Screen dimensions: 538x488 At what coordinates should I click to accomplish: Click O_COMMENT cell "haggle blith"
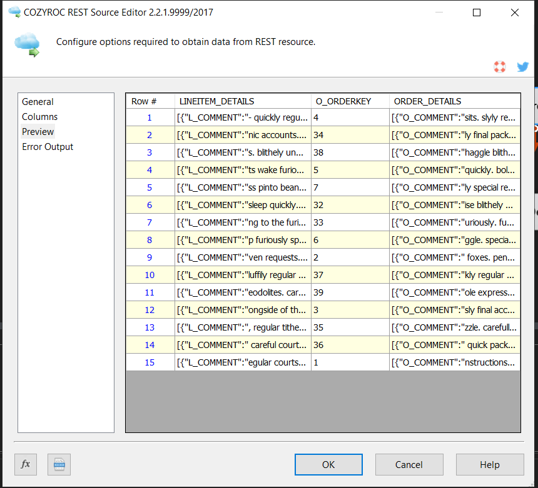pyautogui.click(x=455, y=152)
